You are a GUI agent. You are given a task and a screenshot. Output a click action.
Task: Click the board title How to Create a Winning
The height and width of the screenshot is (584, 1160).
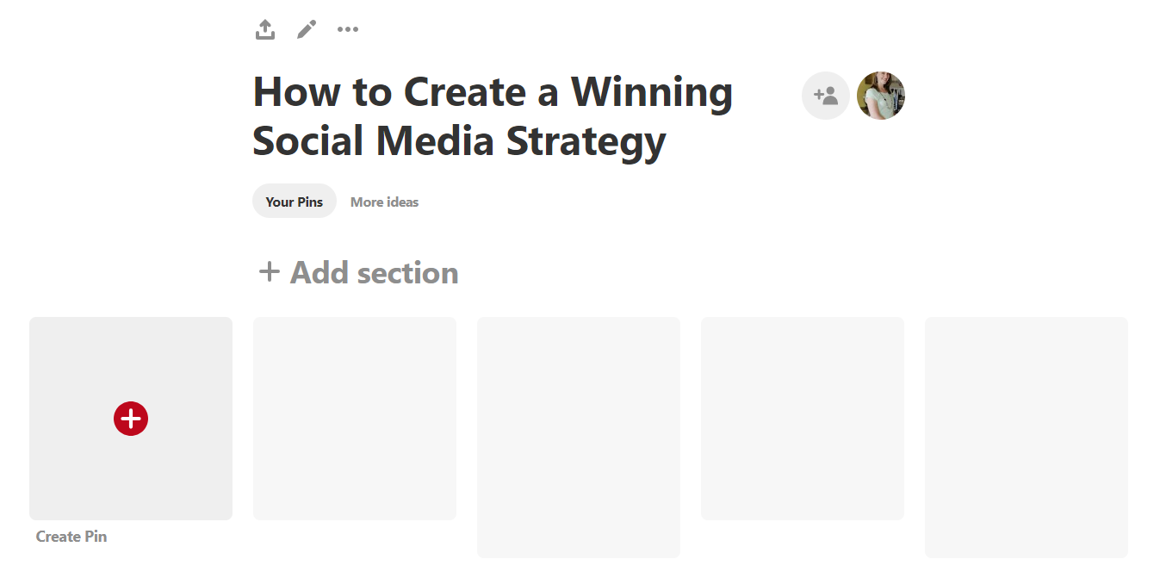[x=492, y=92]
